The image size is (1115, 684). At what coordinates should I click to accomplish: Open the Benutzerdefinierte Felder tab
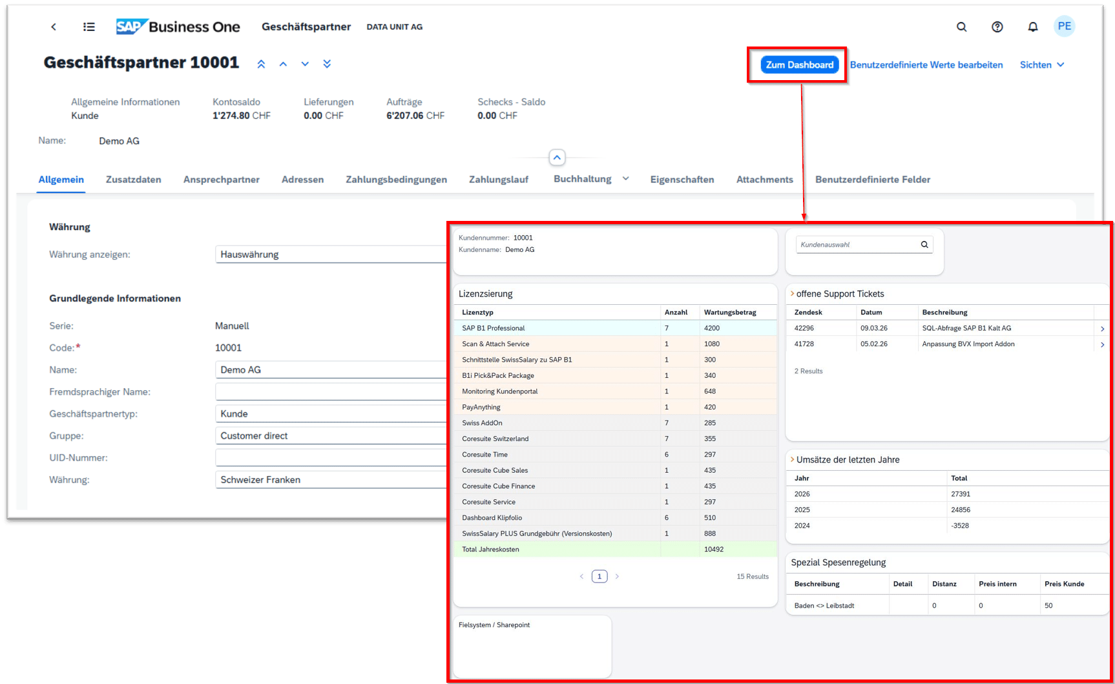tap(873, 180)
